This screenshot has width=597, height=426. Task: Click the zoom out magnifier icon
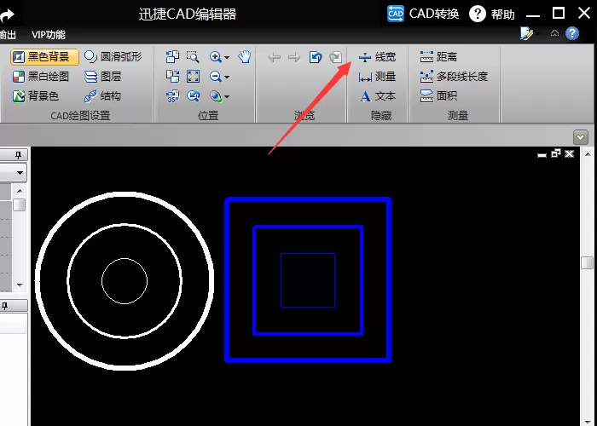(x=216, y=77)
